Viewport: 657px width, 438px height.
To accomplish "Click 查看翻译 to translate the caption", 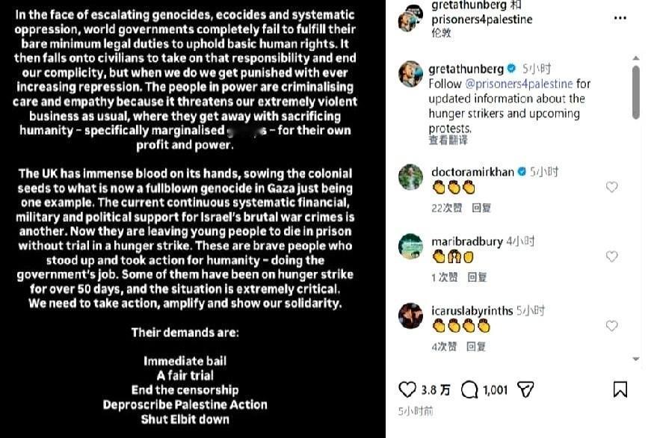I will pyautogui.click(x=448, y=140).
